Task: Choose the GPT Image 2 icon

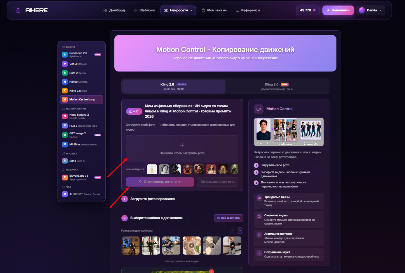Action: pyautogui.click(x=65, y=135)
